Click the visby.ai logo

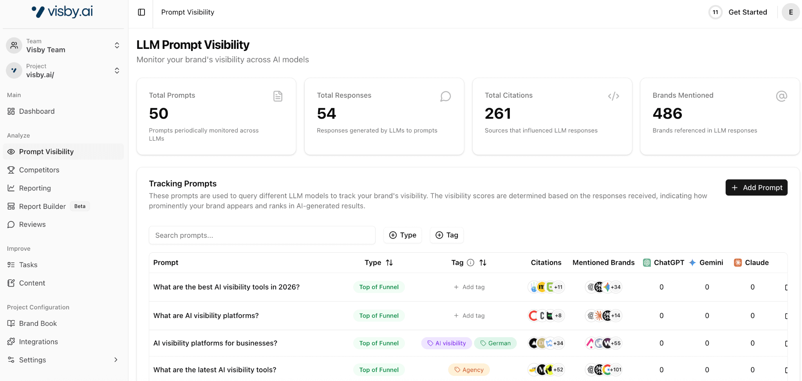(62, 12)
